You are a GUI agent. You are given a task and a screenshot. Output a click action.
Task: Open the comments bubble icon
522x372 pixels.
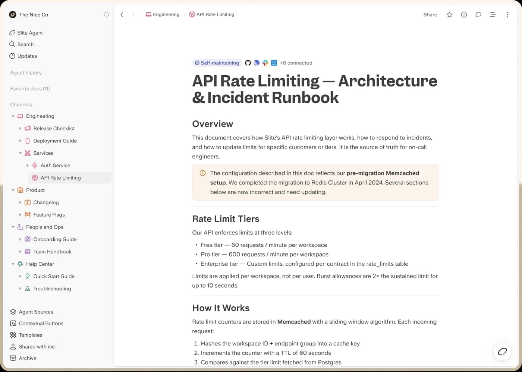(x=478, y=15)
